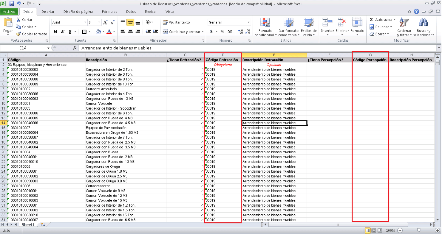Select cell D3 containing 00019
The height and width of the screenshot is (234, 442).
[223, 70]
